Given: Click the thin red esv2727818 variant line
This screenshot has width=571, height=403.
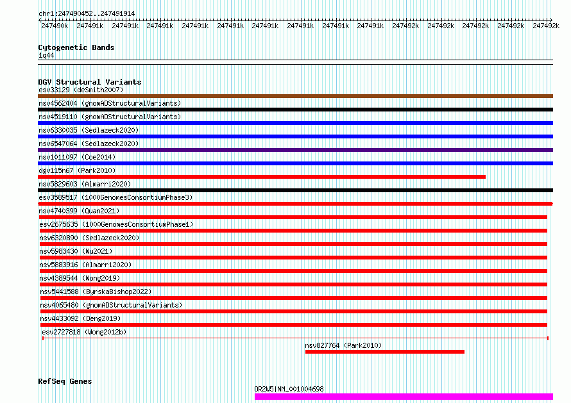Looking at the screenshot, I should [x=295, y=338].
